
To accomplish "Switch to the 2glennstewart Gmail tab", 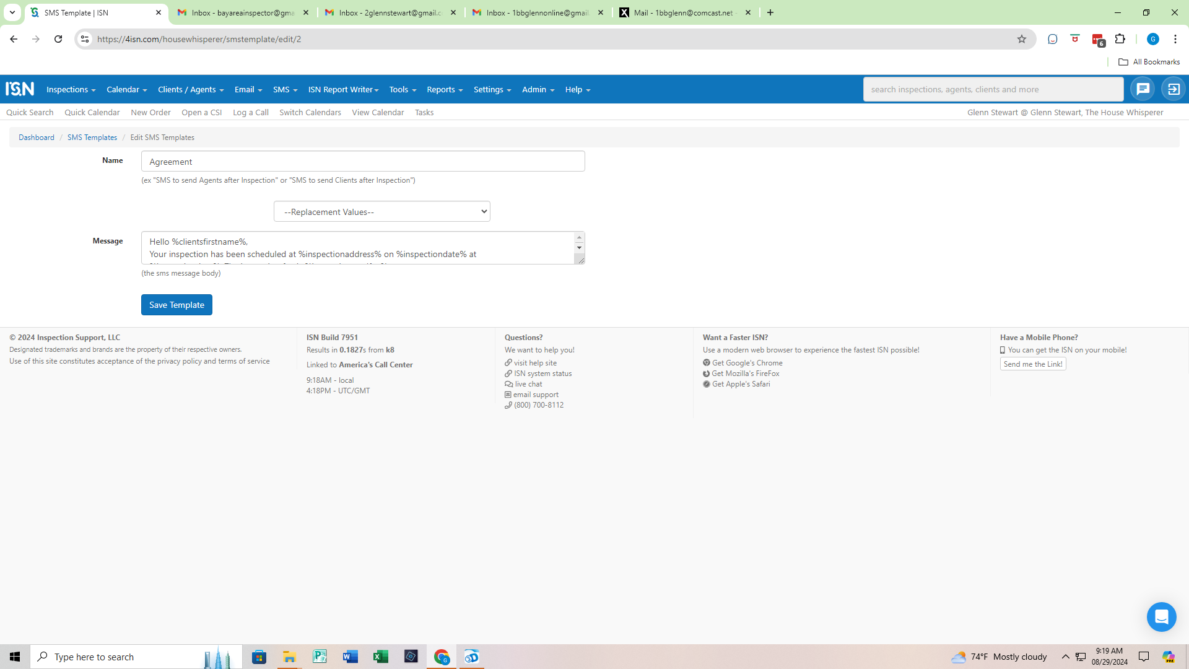I will click(x=390, y=12).
